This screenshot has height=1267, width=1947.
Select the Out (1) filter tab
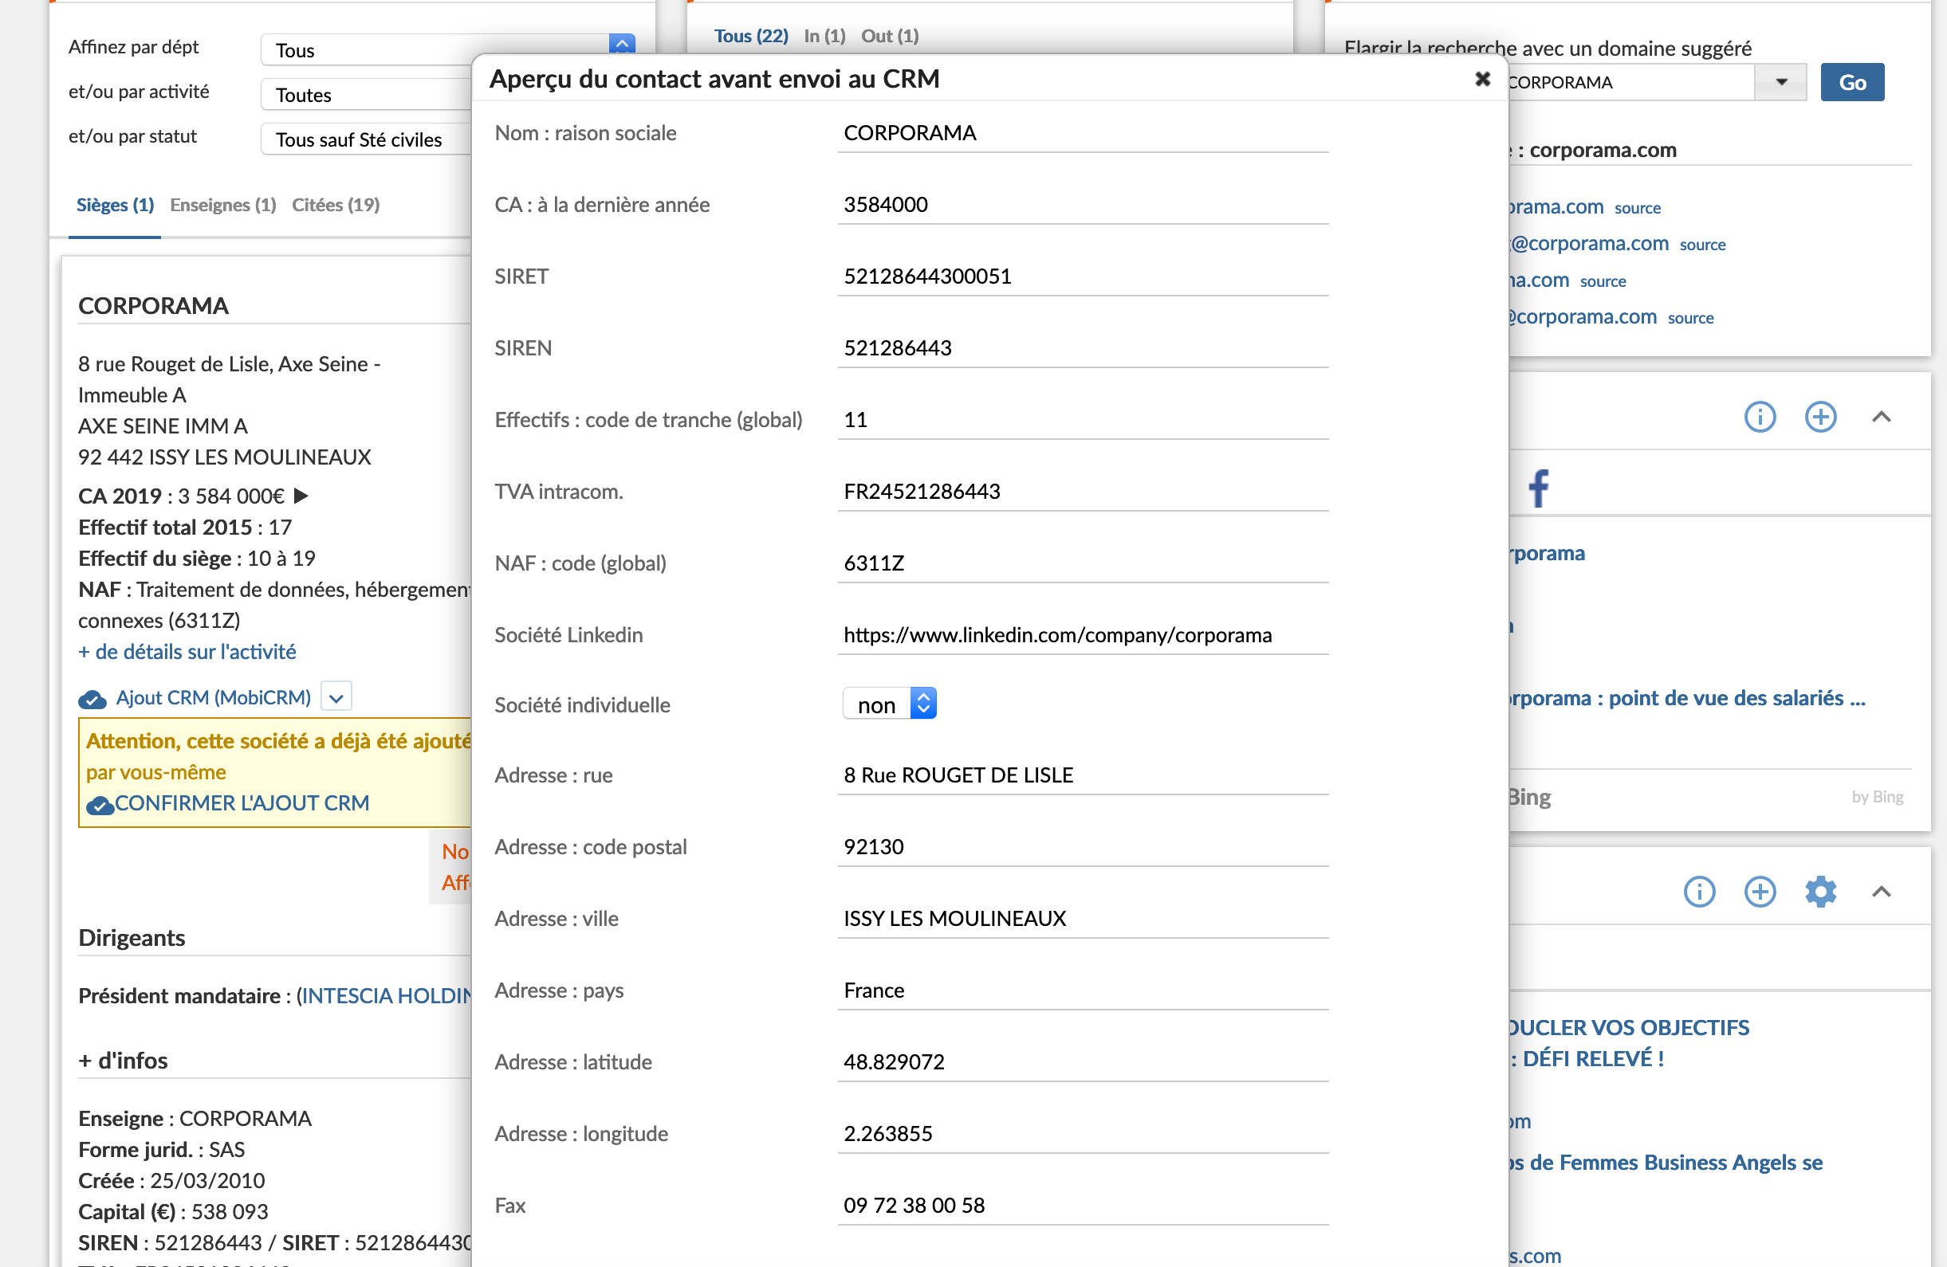(x=889, y=36)
